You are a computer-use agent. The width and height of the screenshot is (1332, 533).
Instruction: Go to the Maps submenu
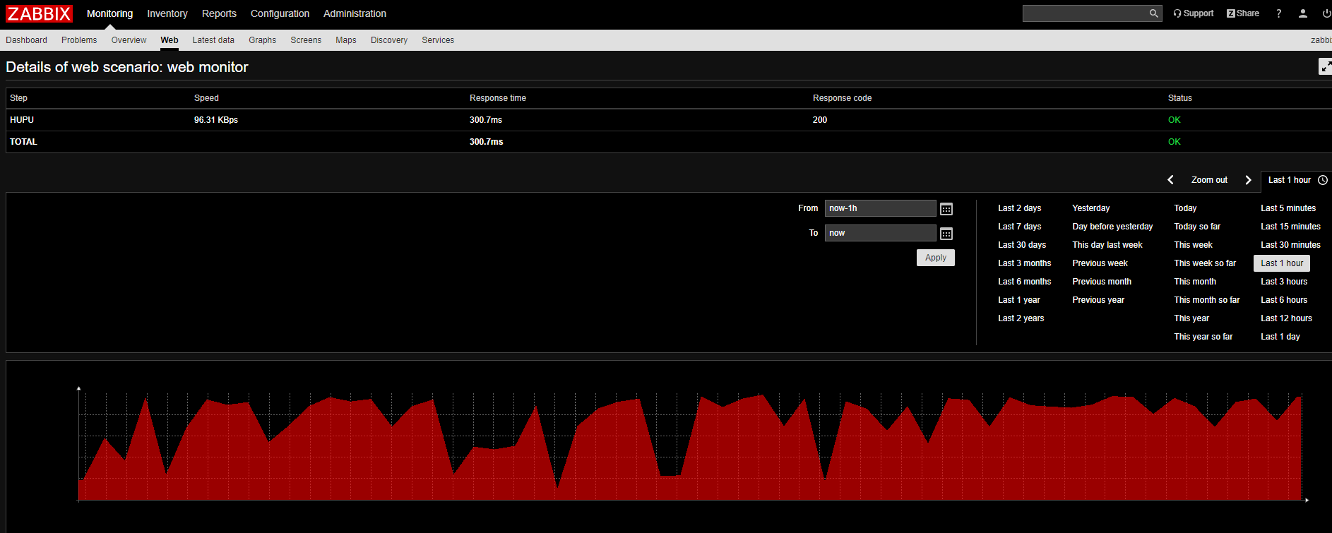pyautogui.click(x=346, y=40)
